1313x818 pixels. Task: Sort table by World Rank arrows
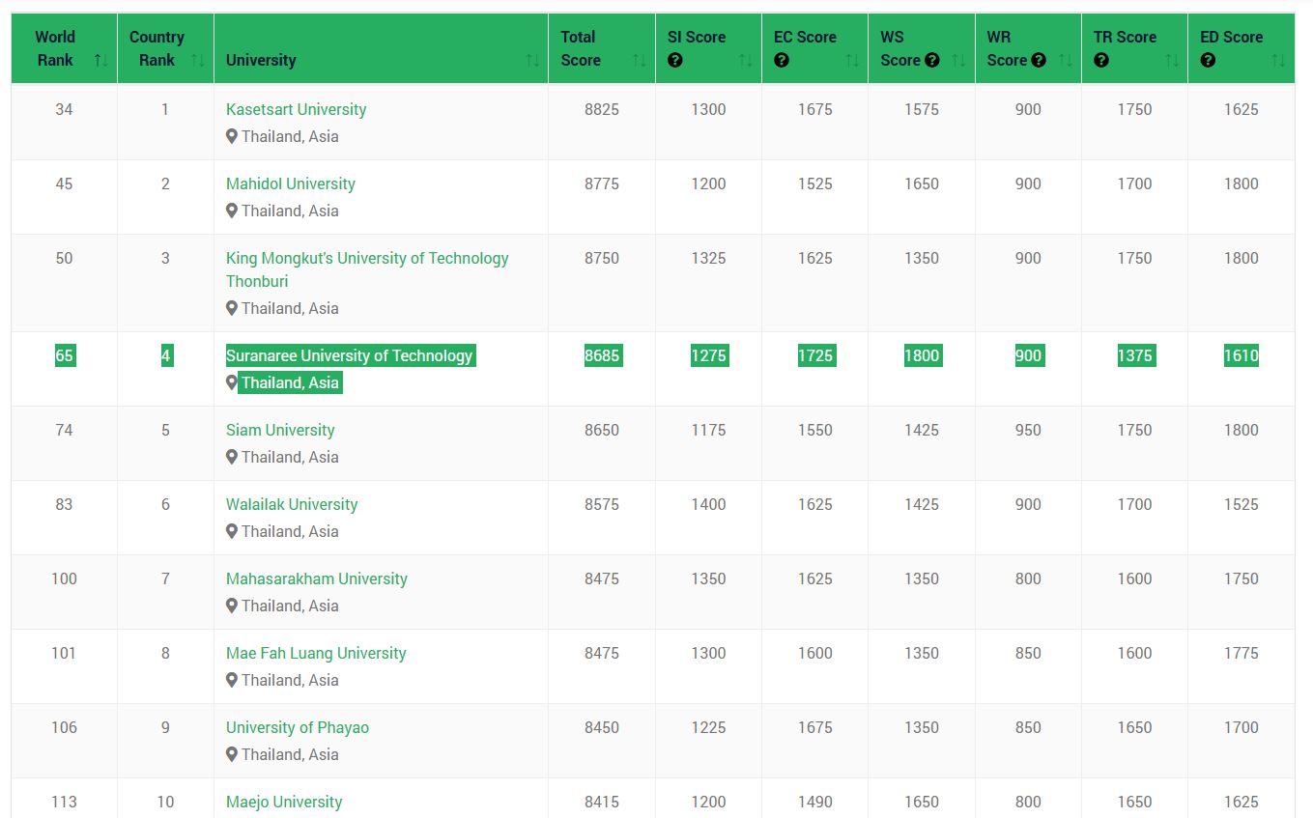[x=100, y=60]
